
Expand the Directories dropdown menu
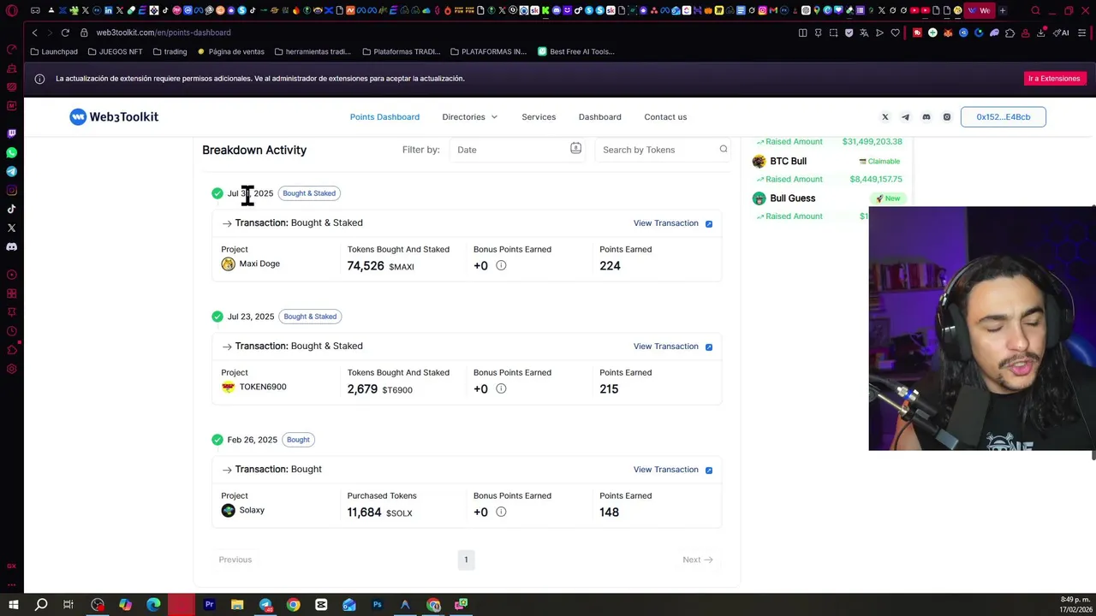click(x=469, y=117)
